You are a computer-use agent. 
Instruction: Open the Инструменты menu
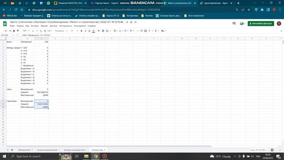tap(66, 26)
